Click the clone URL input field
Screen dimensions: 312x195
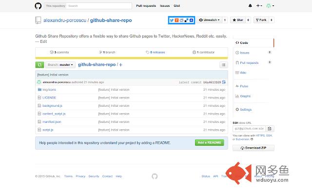pyautogui.click(x=249, y=129)
